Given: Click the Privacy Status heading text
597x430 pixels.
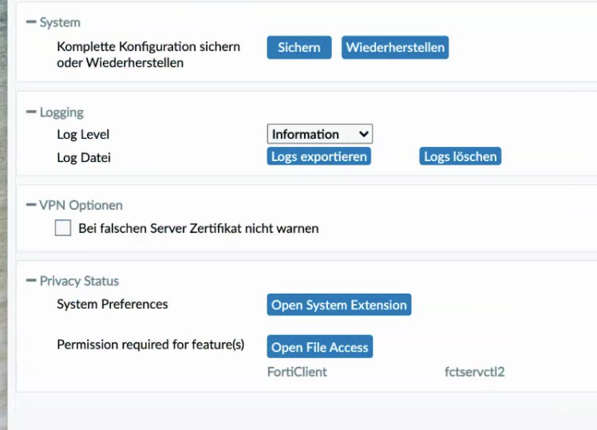Looking at the screenshot, I should (79, 281).
